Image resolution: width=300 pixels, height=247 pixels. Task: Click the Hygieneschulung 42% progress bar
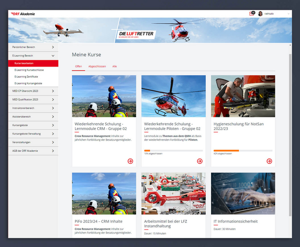coord(243,151)
